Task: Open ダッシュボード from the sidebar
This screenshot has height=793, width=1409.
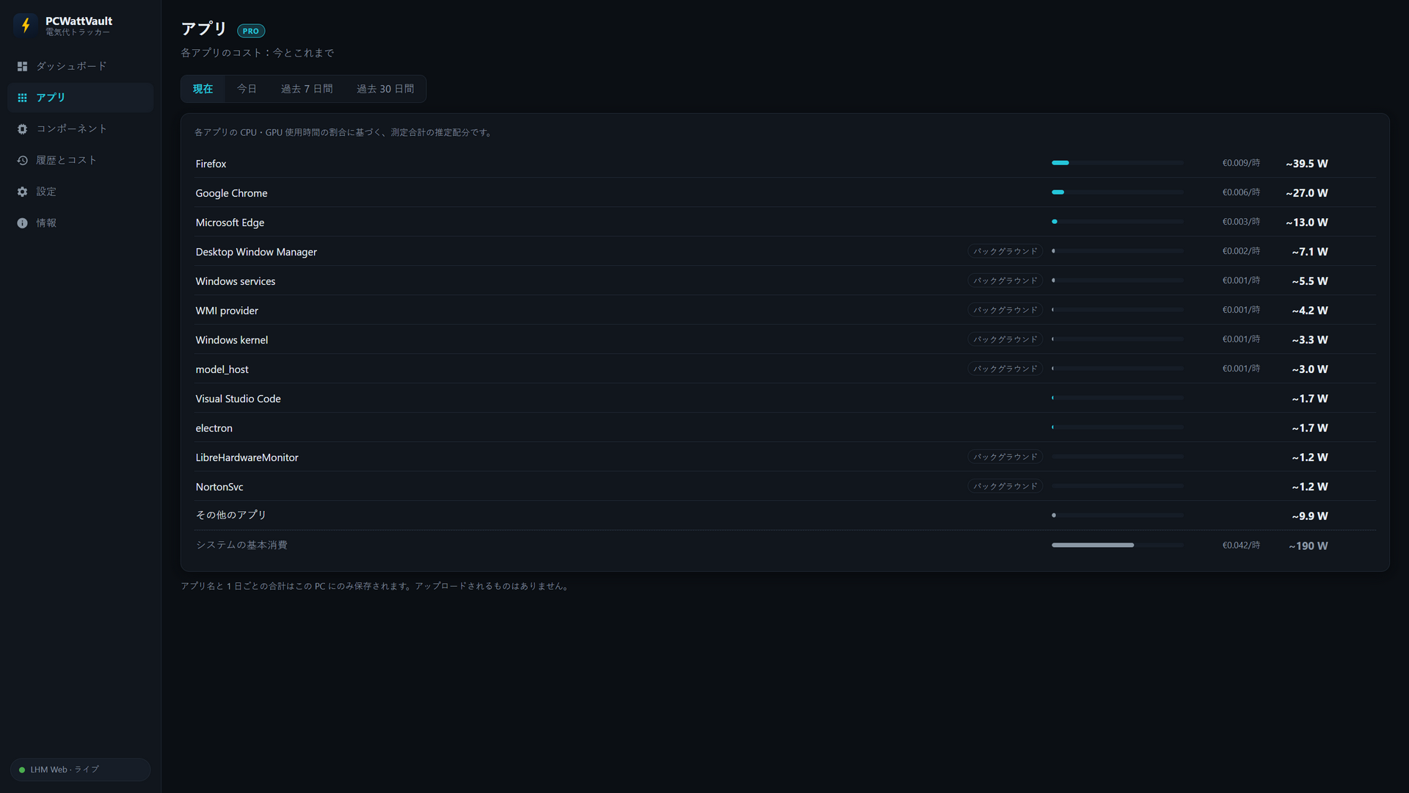Action: click(x=80, y=66)
